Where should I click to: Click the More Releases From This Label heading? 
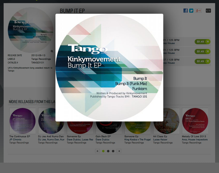tap(32, 102)
